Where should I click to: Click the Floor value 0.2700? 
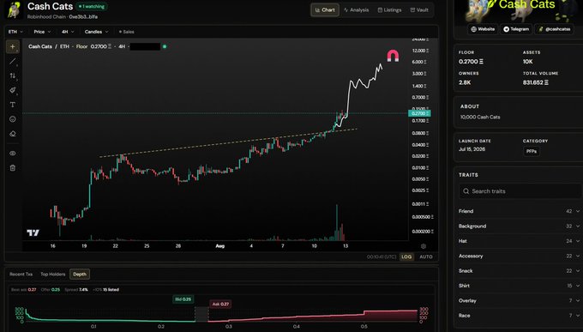pyautogui.click(x=471, y=62)
